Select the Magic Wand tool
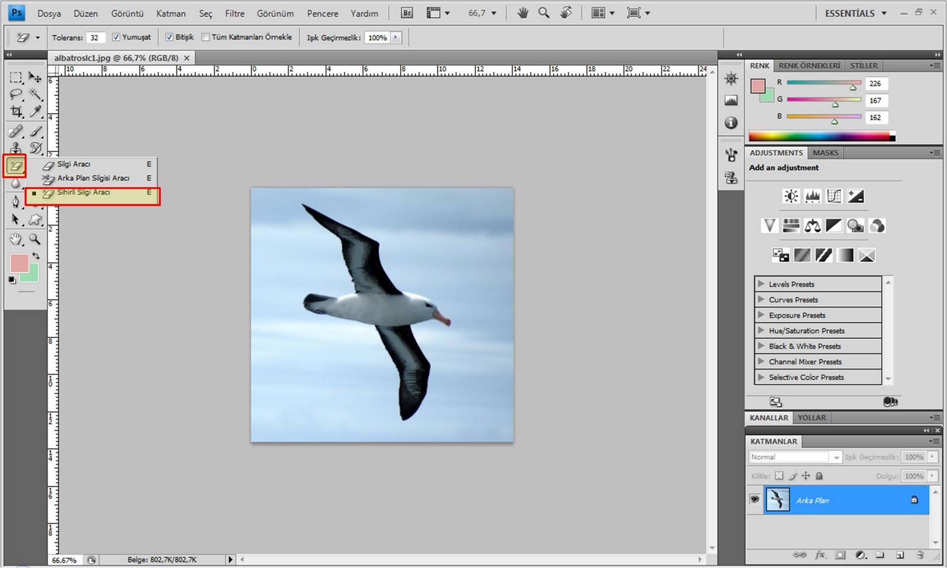 tap(36, 95)
